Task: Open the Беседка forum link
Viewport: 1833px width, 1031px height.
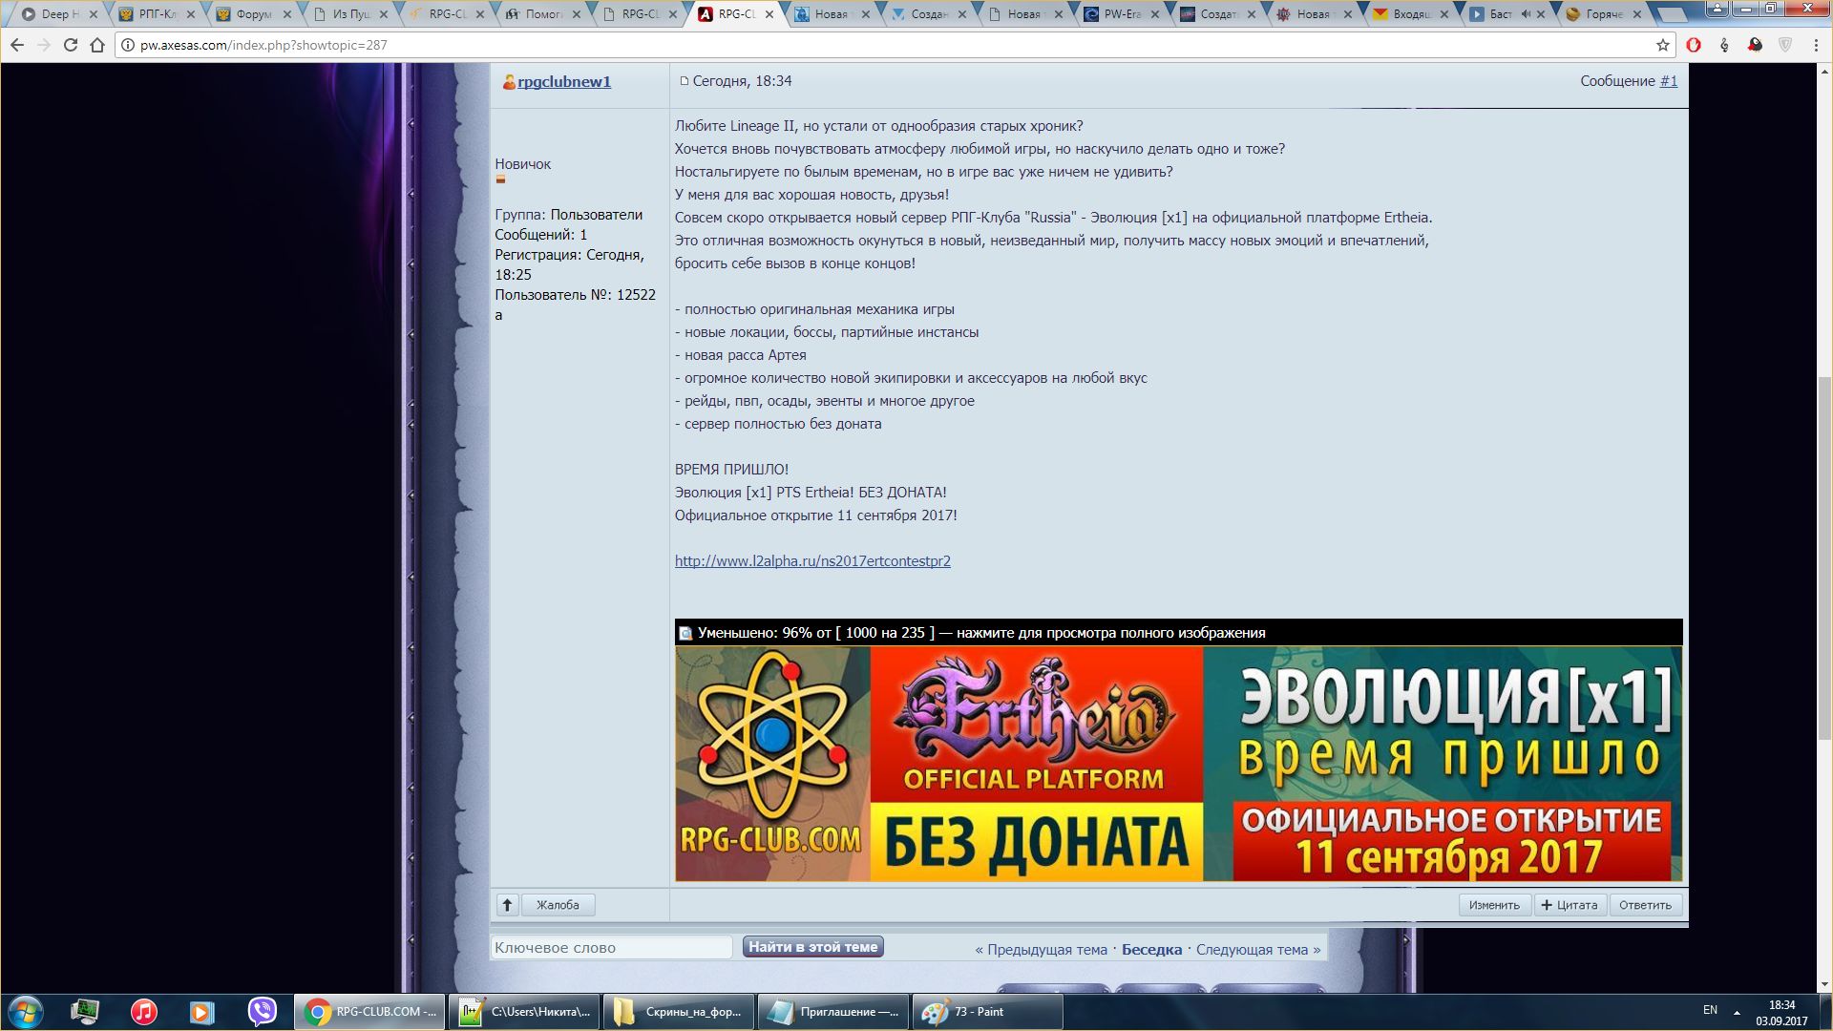Action: click(x=1151, y=950)
